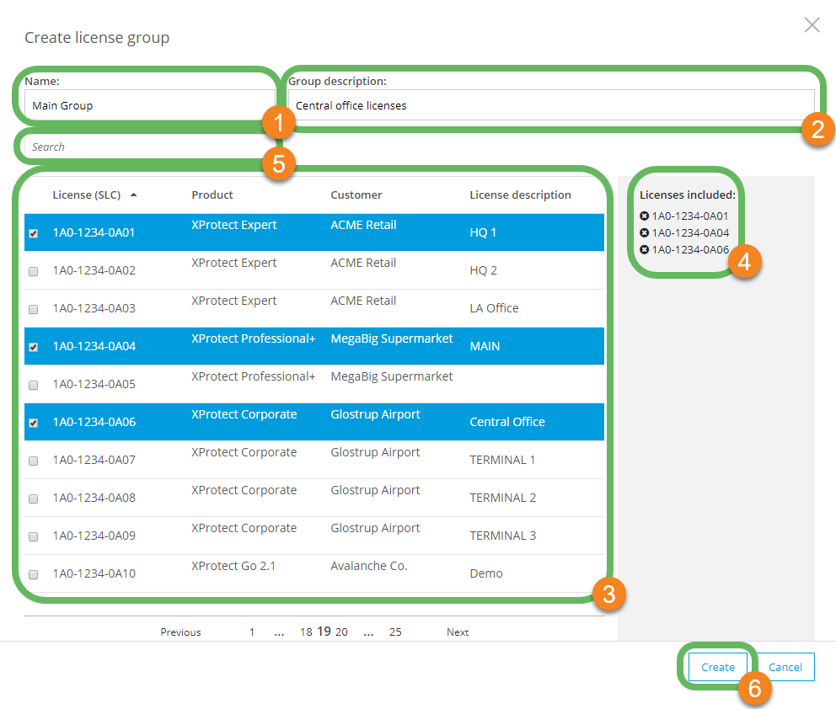
Task: Uncheck the 1A0-1234-0A01 license checkbox
Action: coord(34,234)
